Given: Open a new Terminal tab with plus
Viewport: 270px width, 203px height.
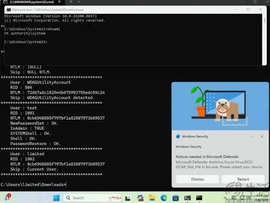Looking at the screenshot, I should (71, 2).
